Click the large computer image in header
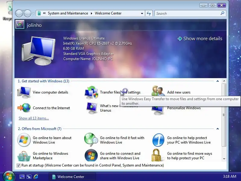 39,51
